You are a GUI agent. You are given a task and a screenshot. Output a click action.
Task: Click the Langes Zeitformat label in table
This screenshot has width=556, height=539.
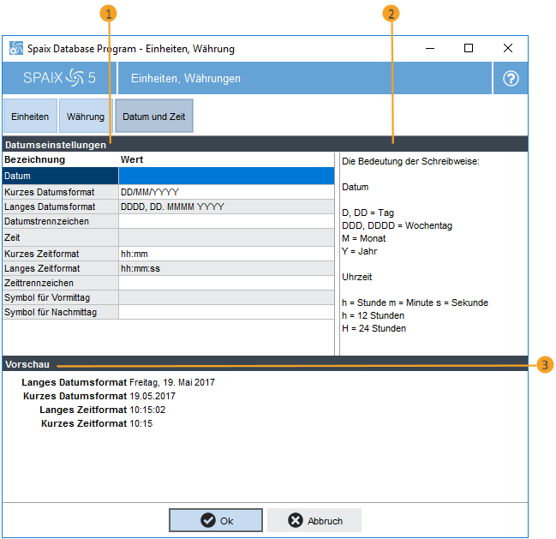[x=42, y=268]
